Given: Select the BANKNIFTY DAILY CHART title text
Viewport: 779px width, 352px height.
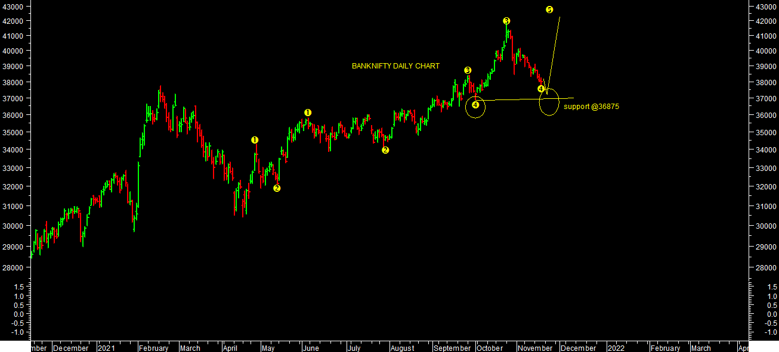Looking at the screenshot, I should [395, 66].
